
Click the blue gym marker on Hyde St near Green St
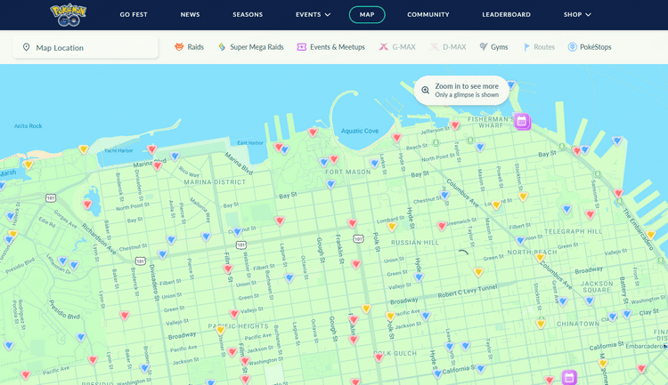(419, 277)
